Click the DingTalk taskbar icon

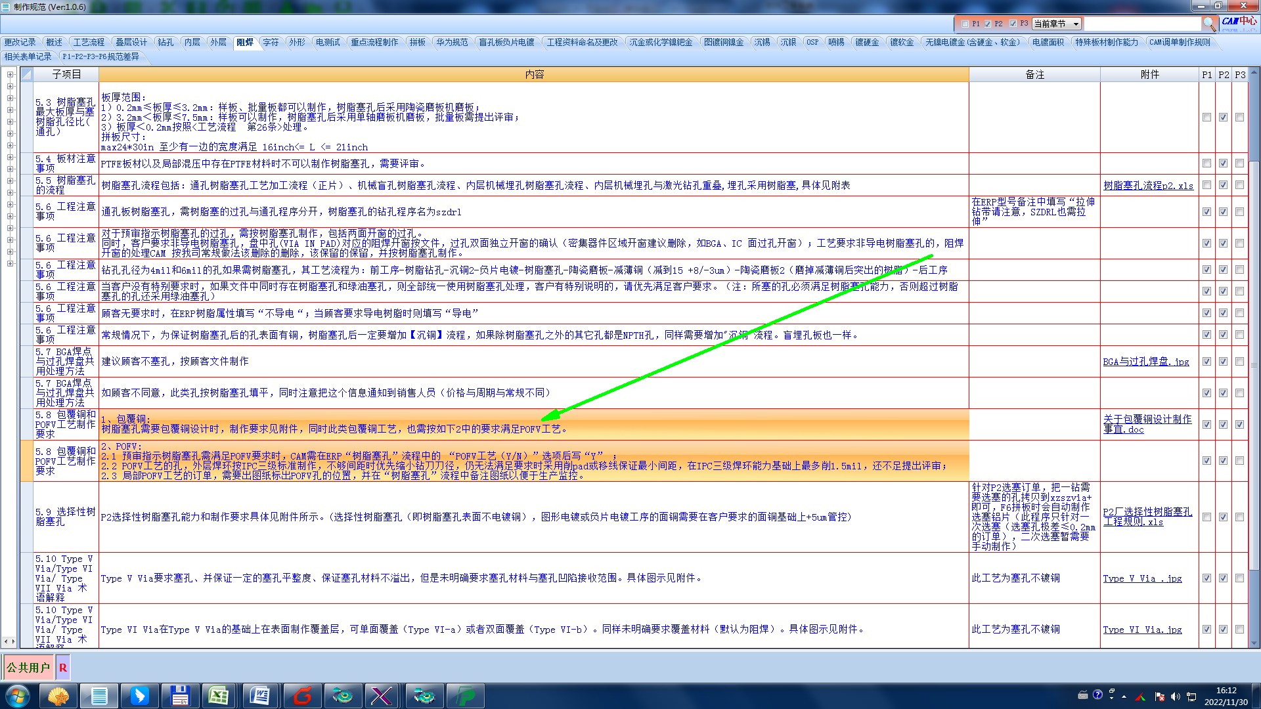[x=139, y=695]
